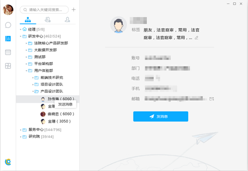This screenshot has height=171, width=248.
Task: Click 曲晓忠 avatar image
Action: tap(43, 114)
